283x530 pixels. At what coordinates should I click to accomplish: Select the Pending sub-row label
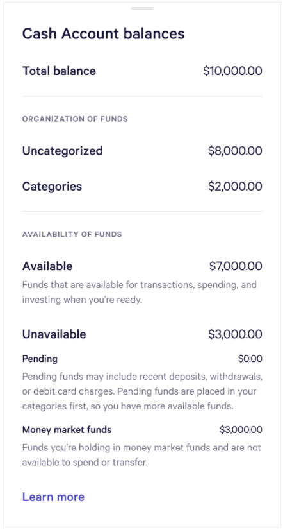coord(40,359)
